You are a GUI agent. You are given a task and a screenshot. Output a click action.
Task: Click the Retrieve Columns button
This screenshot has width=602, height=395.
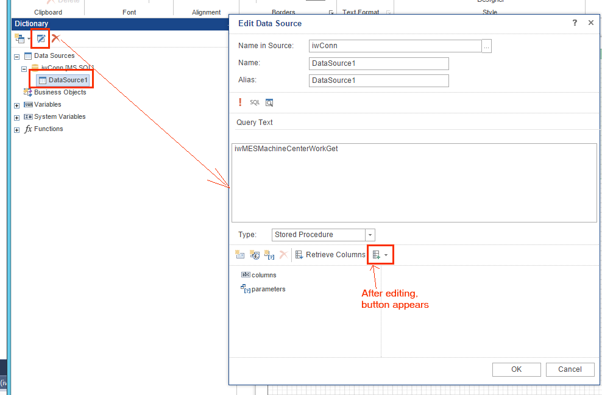click(x=330, y=255)
